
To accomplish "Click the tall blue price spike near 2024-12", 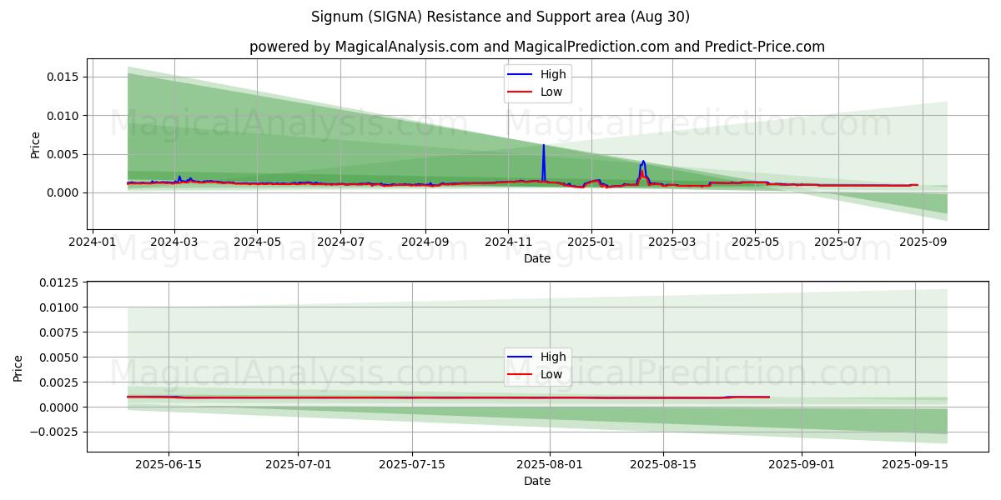I will (544, 162).
